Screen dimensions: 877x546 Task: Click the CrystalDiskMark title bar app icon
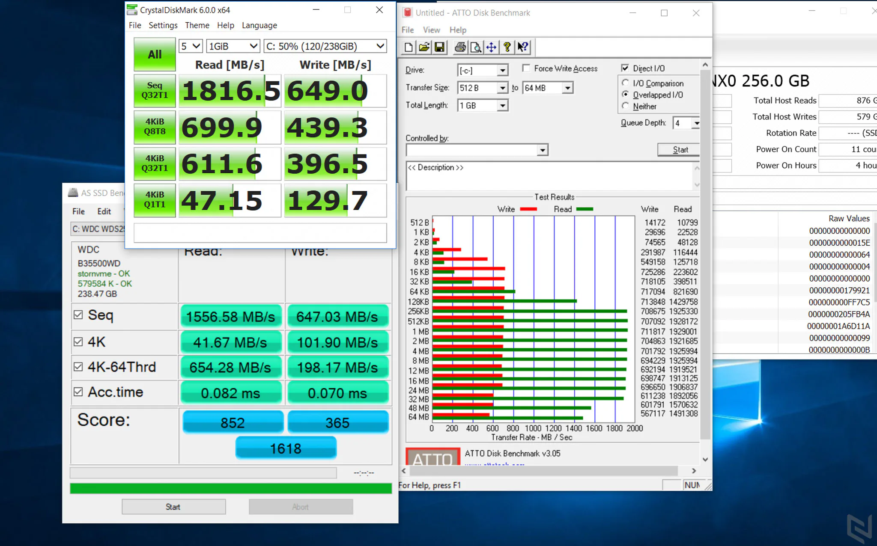tap(132, 9)
